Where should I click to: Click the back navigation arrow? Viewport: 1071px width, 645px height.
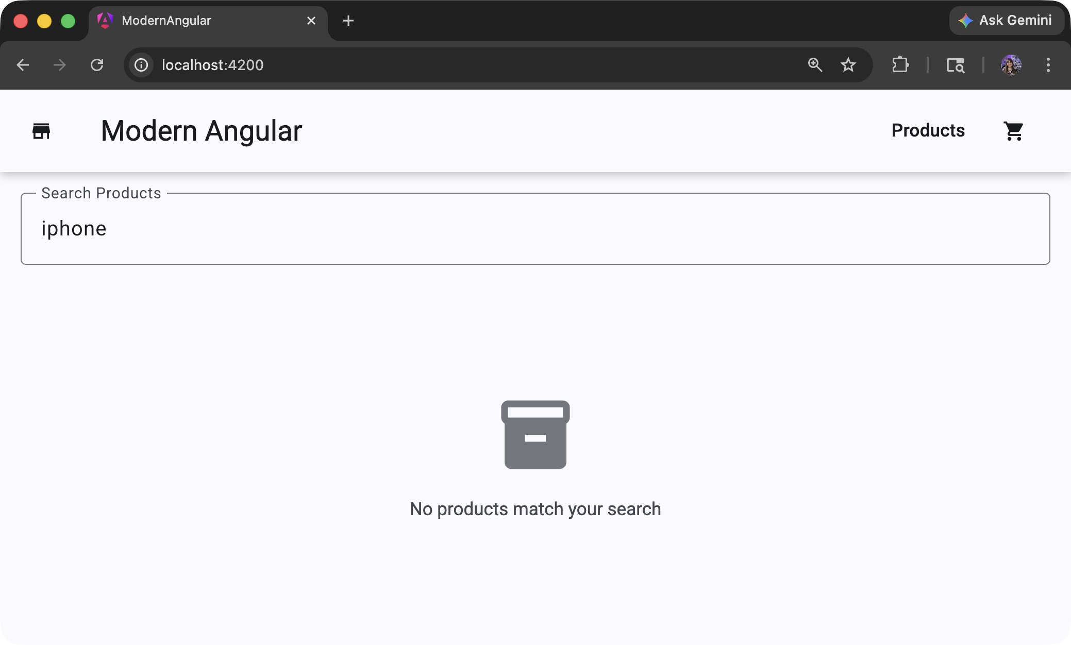coord(23,65)
